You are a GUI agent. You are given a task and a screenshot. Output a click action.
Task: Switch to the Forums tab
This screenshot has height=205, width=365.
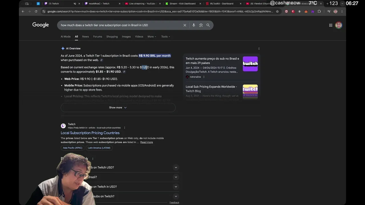pyautogui.click(x=98, y=36)
